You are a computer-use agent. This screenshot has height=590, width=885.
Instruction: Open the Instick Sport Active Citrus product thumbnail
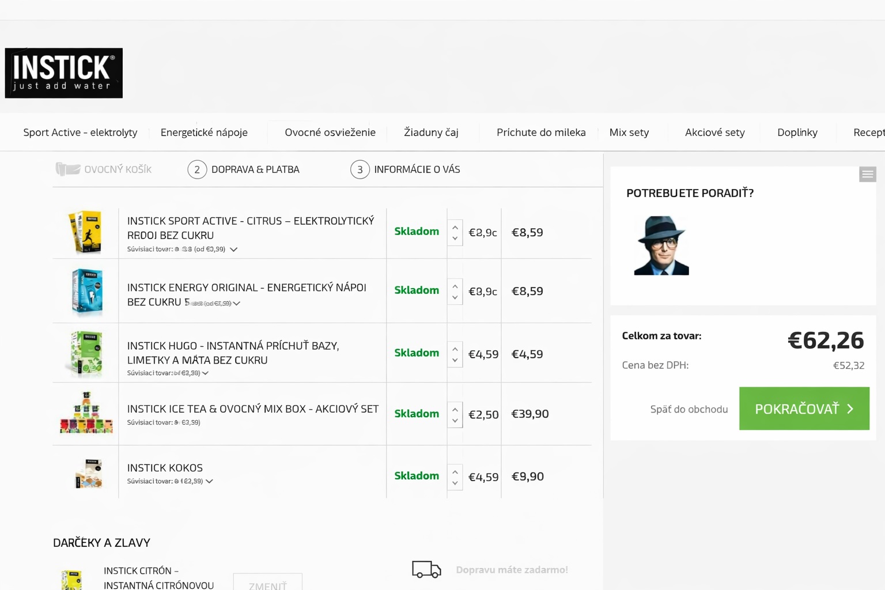(x=86, y=232)
